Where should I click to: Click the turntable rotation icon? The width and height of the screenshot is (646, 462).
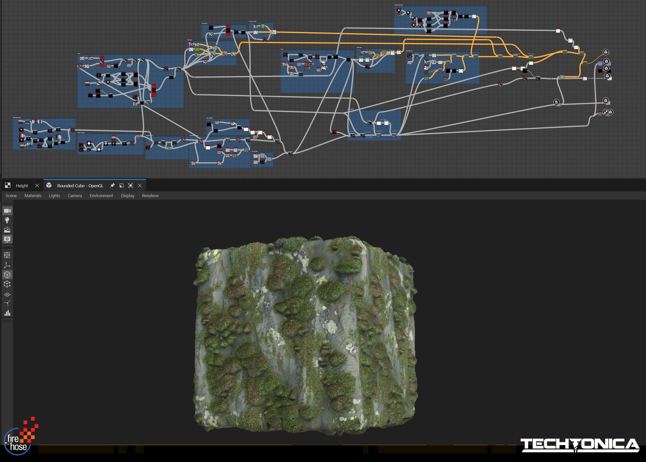8,304
